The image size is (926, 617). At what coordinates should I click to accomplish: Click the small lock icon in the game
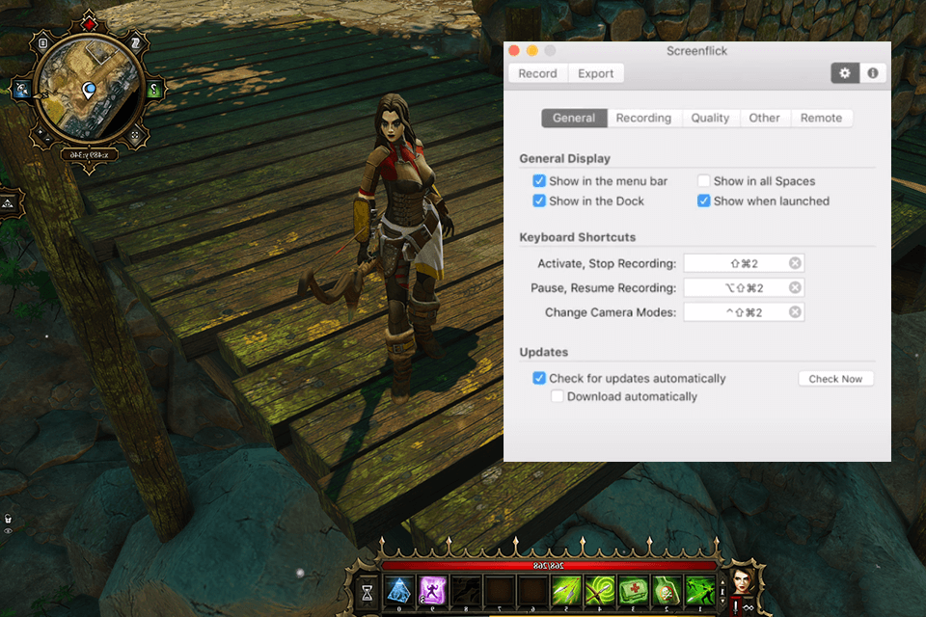point(8,519)
